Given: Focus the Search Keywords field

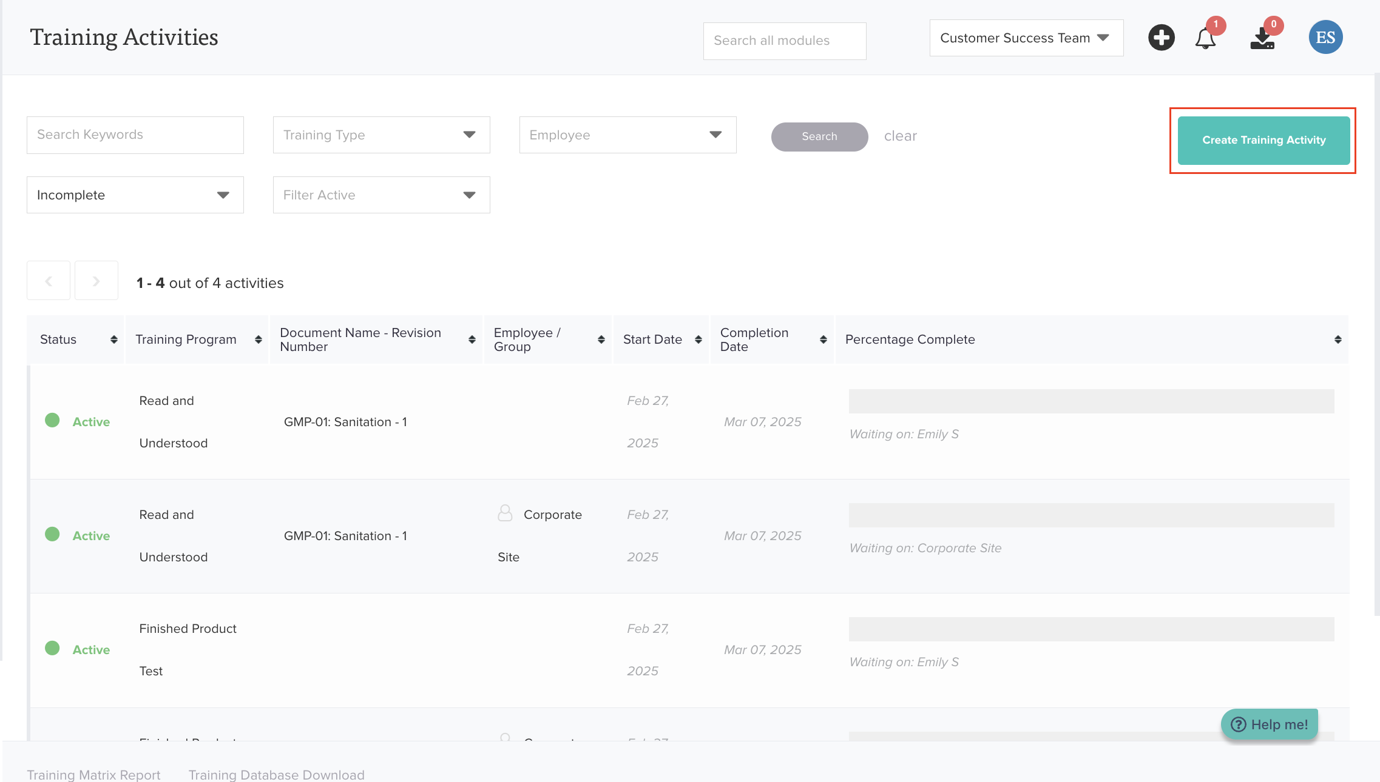Looking at the screenshot, I should click(x=135, y=135).
